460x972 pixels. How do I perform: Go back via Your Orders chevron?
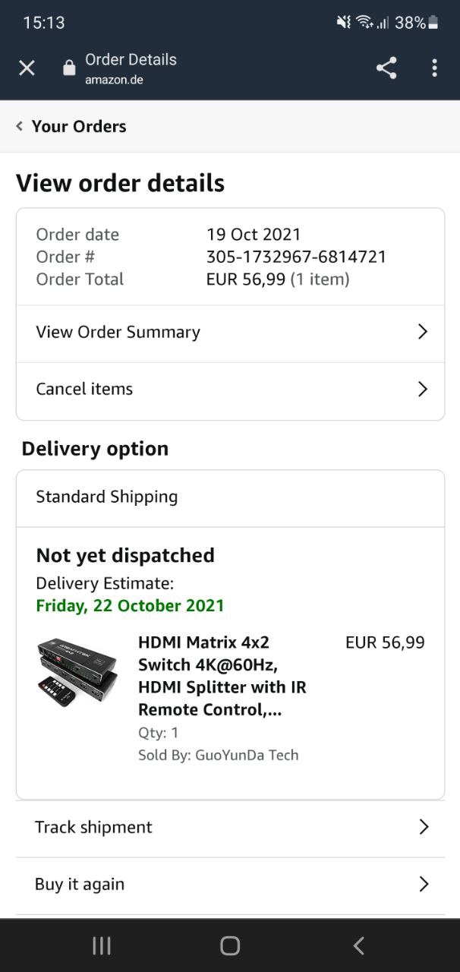[20, 126]
